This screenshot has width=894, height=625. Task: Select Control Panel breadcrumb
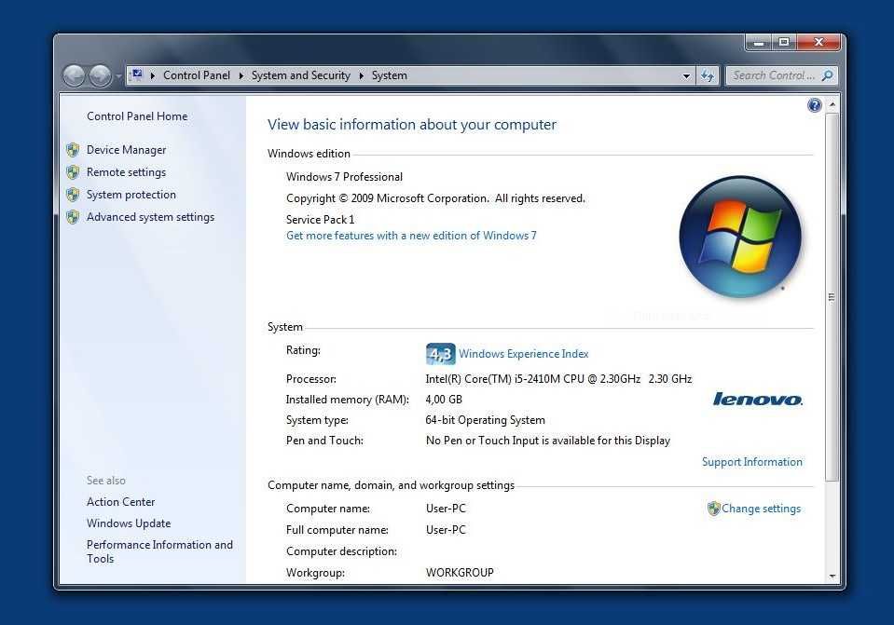pos(196,75)
